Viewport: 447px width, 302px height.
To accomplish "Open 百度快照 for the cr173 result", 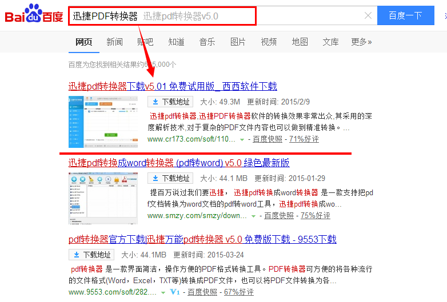I will 268,139.
